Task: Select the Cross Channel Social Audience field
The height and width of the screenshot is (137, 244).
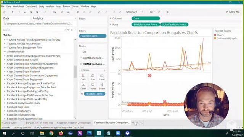Action: 23,72
